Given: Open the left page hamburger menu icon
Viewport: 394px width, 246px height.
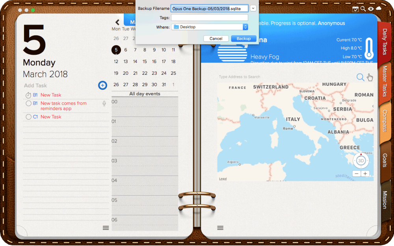Looking at the screenshot, I should [x=106, y=228].
